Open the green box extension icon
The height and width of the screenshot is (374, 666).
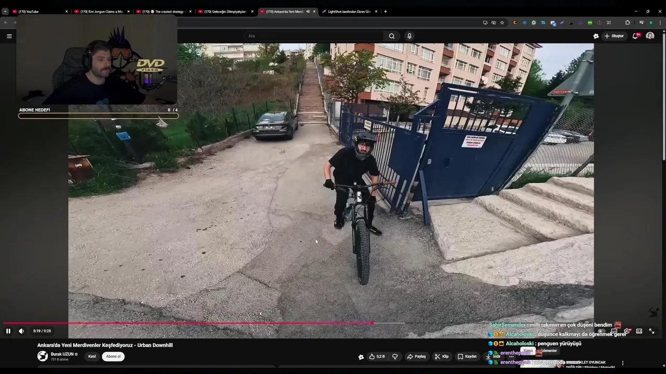[x=590, y=22]
